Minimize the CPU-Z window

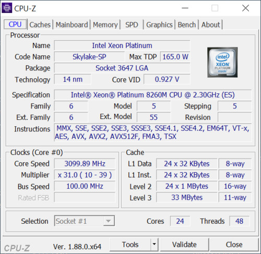point(185,8)
